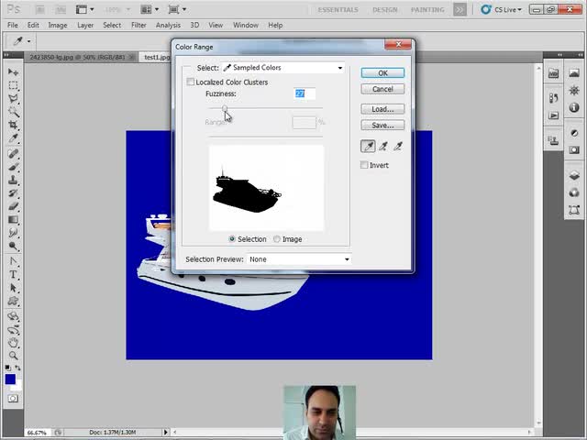Screen dimensions: 587x440
Task: Open the status bar info arrow
Action: point(165,432)
